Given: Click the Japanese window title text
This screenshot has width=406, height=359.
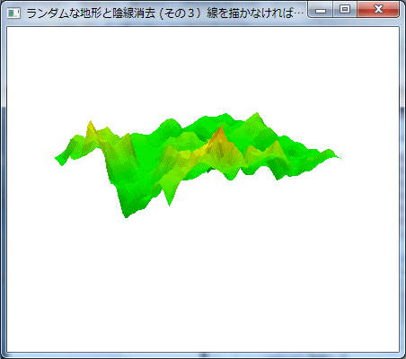Looking at the screenshot, I should coord(164,13).
